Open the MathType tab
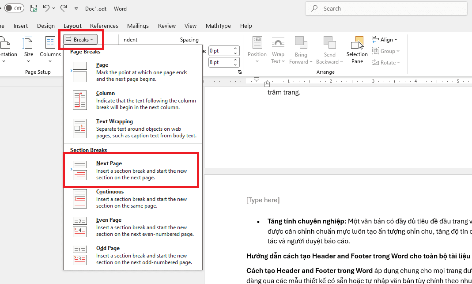Screen dimensions: 472x284 pyautogui.click(x=218, y=26)
